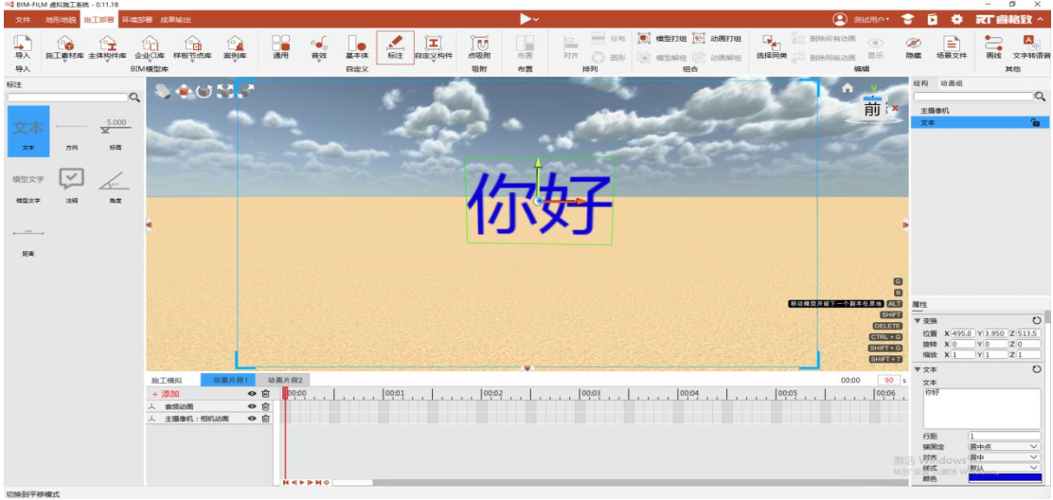This screenshot has height=500, width=1053.
Task: Select 主摄像机 in structure list
Action: (935, 110)
